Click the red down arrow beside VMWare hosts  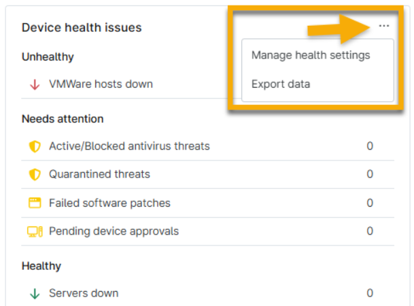(x=35, y=84)
